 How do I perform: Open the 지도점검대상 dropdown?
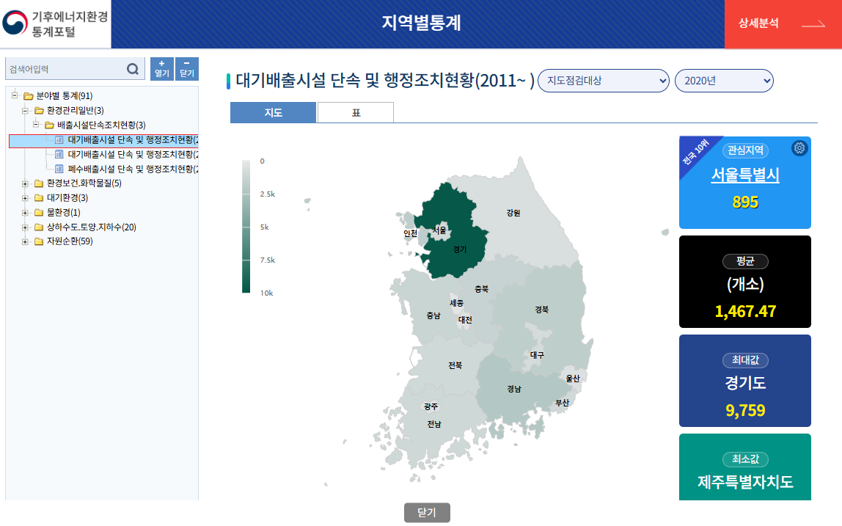pos(603,81)
